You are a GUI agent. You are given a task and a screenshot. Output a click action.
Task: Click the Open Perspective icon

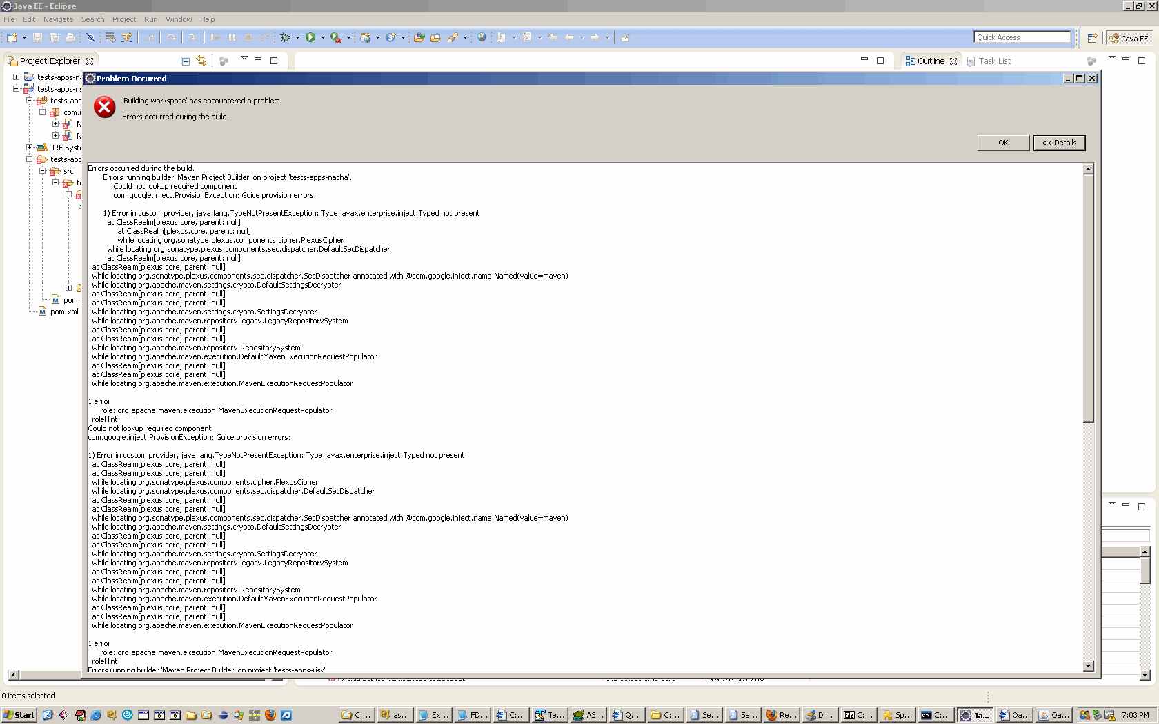tap(1092, 38)
